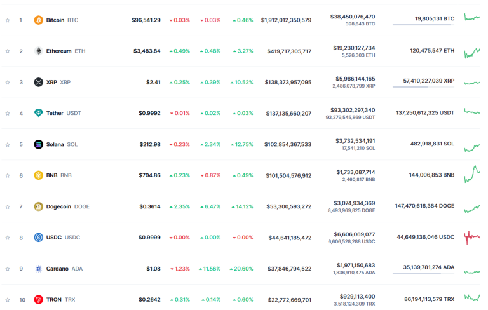Click the Solana logo icon
Image resolution: width=488 pixels, height=310 pixels.
pyautogui.click(x=38, y=144)
